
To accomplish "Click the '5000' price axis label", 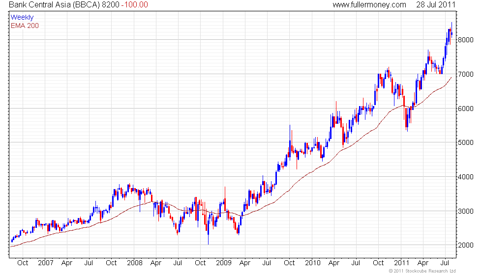I will click(x=466, y=143).
